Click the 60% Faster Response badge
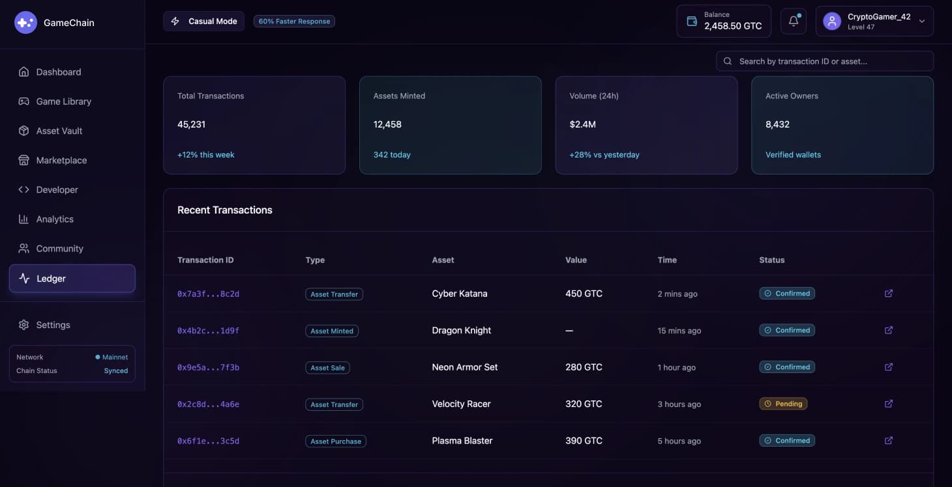This screenshot has height=487, width=952. tap(294, 21)
